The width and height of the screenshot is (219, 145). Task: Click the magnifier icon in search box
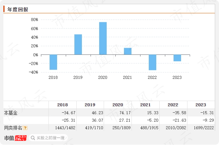pos(33,138)
